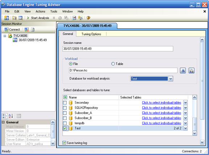Open the Subscriber_B row tables dropdown arrow
209x155 pixels.
click(185, 118)
